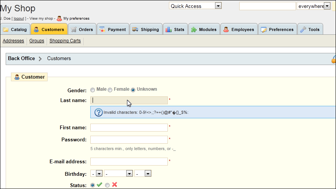The height and width of the screenshot is (189, 336).
Task: Click the Back Office breadcrumb
Action: [x=22, y=59]
